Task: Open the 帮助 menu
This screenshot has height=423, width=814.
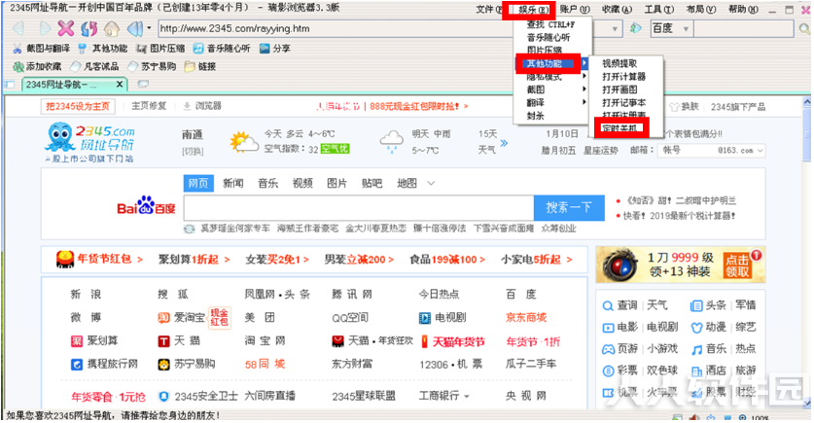Action: tap(743, 10)
